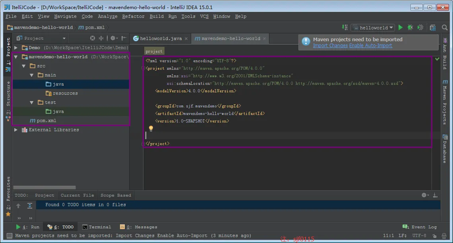The height and width of the screenshot is (243, 453).
Task: Collapse mavendemo-hello-world module node
Action: (x=16, y=57)
